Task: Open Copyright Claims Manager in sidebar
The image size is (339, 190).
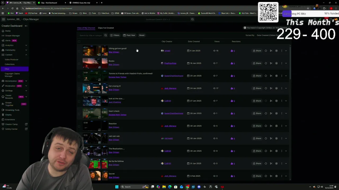Action: 12,75
